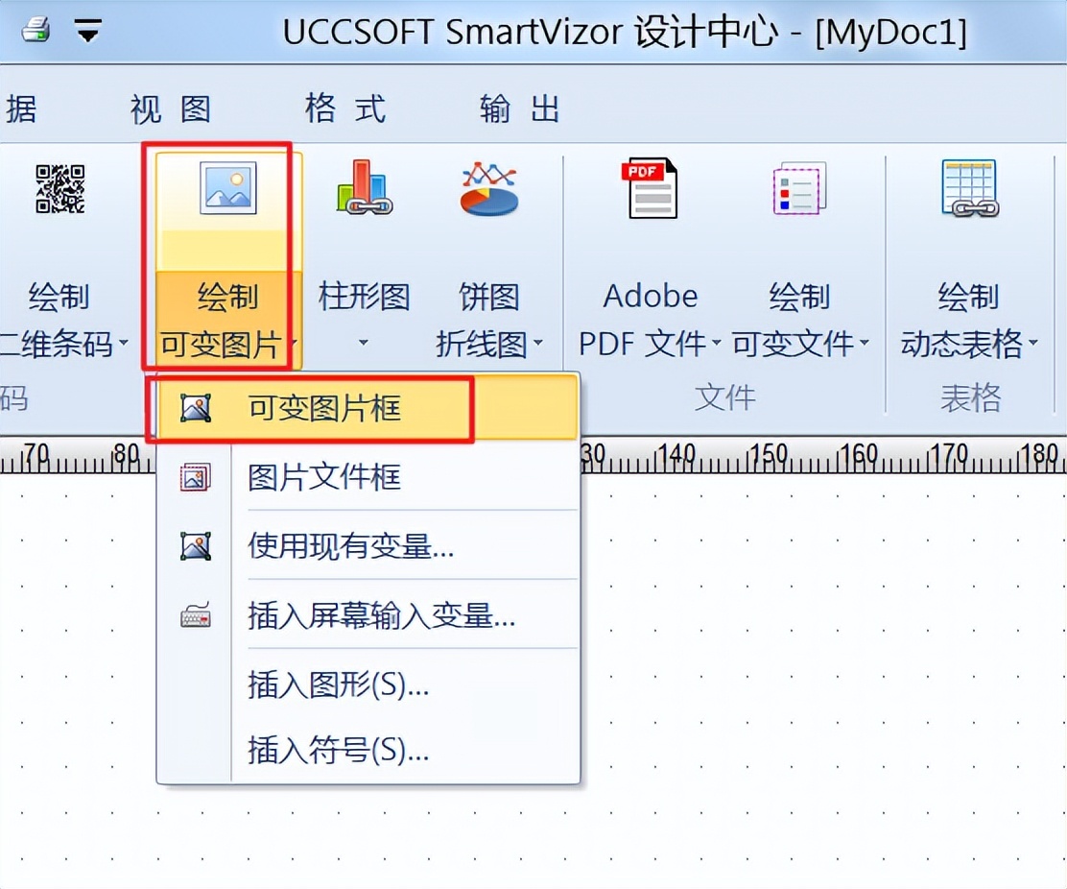The height and width of the screenshot is (889, 1067).
Task: Switch to the 视图 ribbon tab
Action: click(171, 108)
